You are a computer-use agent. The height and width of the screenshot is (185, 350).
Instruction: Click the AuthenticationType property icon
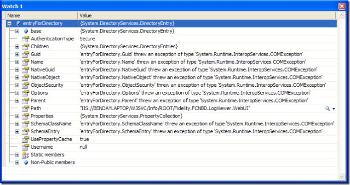[25, 39]
